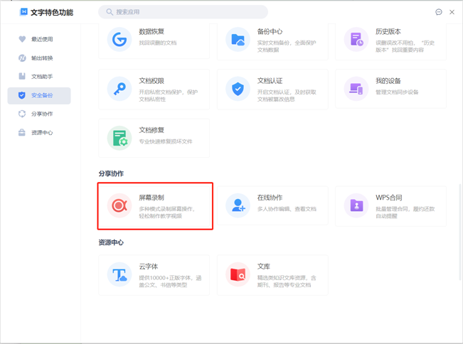Open the 云字体 cloud fonts icon

click(119, 275)
